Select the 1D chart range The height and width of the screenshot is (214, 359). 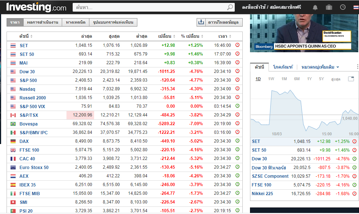pyautogui.click(x=258, y=79)
